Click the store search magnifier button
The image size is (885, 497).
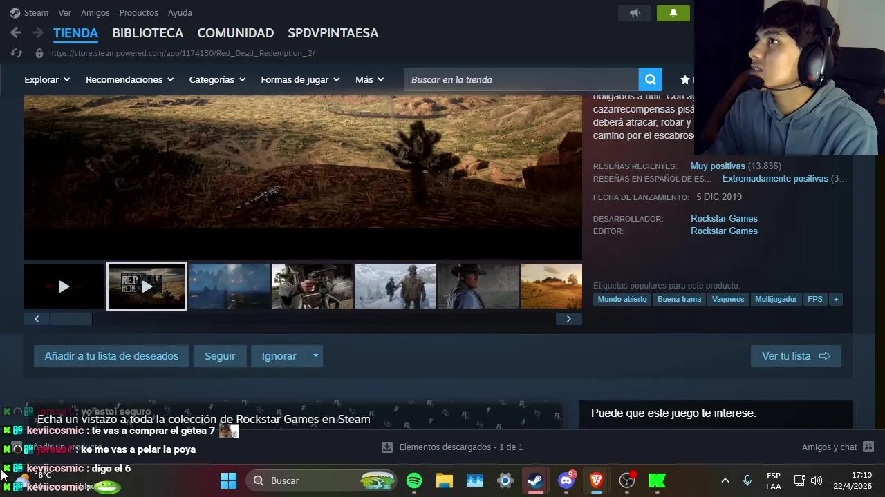click(651, 79)
